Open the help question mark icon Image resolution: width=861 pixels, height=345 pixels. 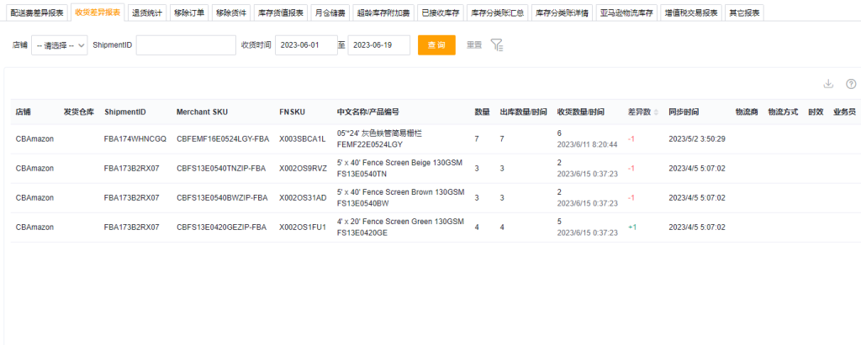tap(850, 84)
